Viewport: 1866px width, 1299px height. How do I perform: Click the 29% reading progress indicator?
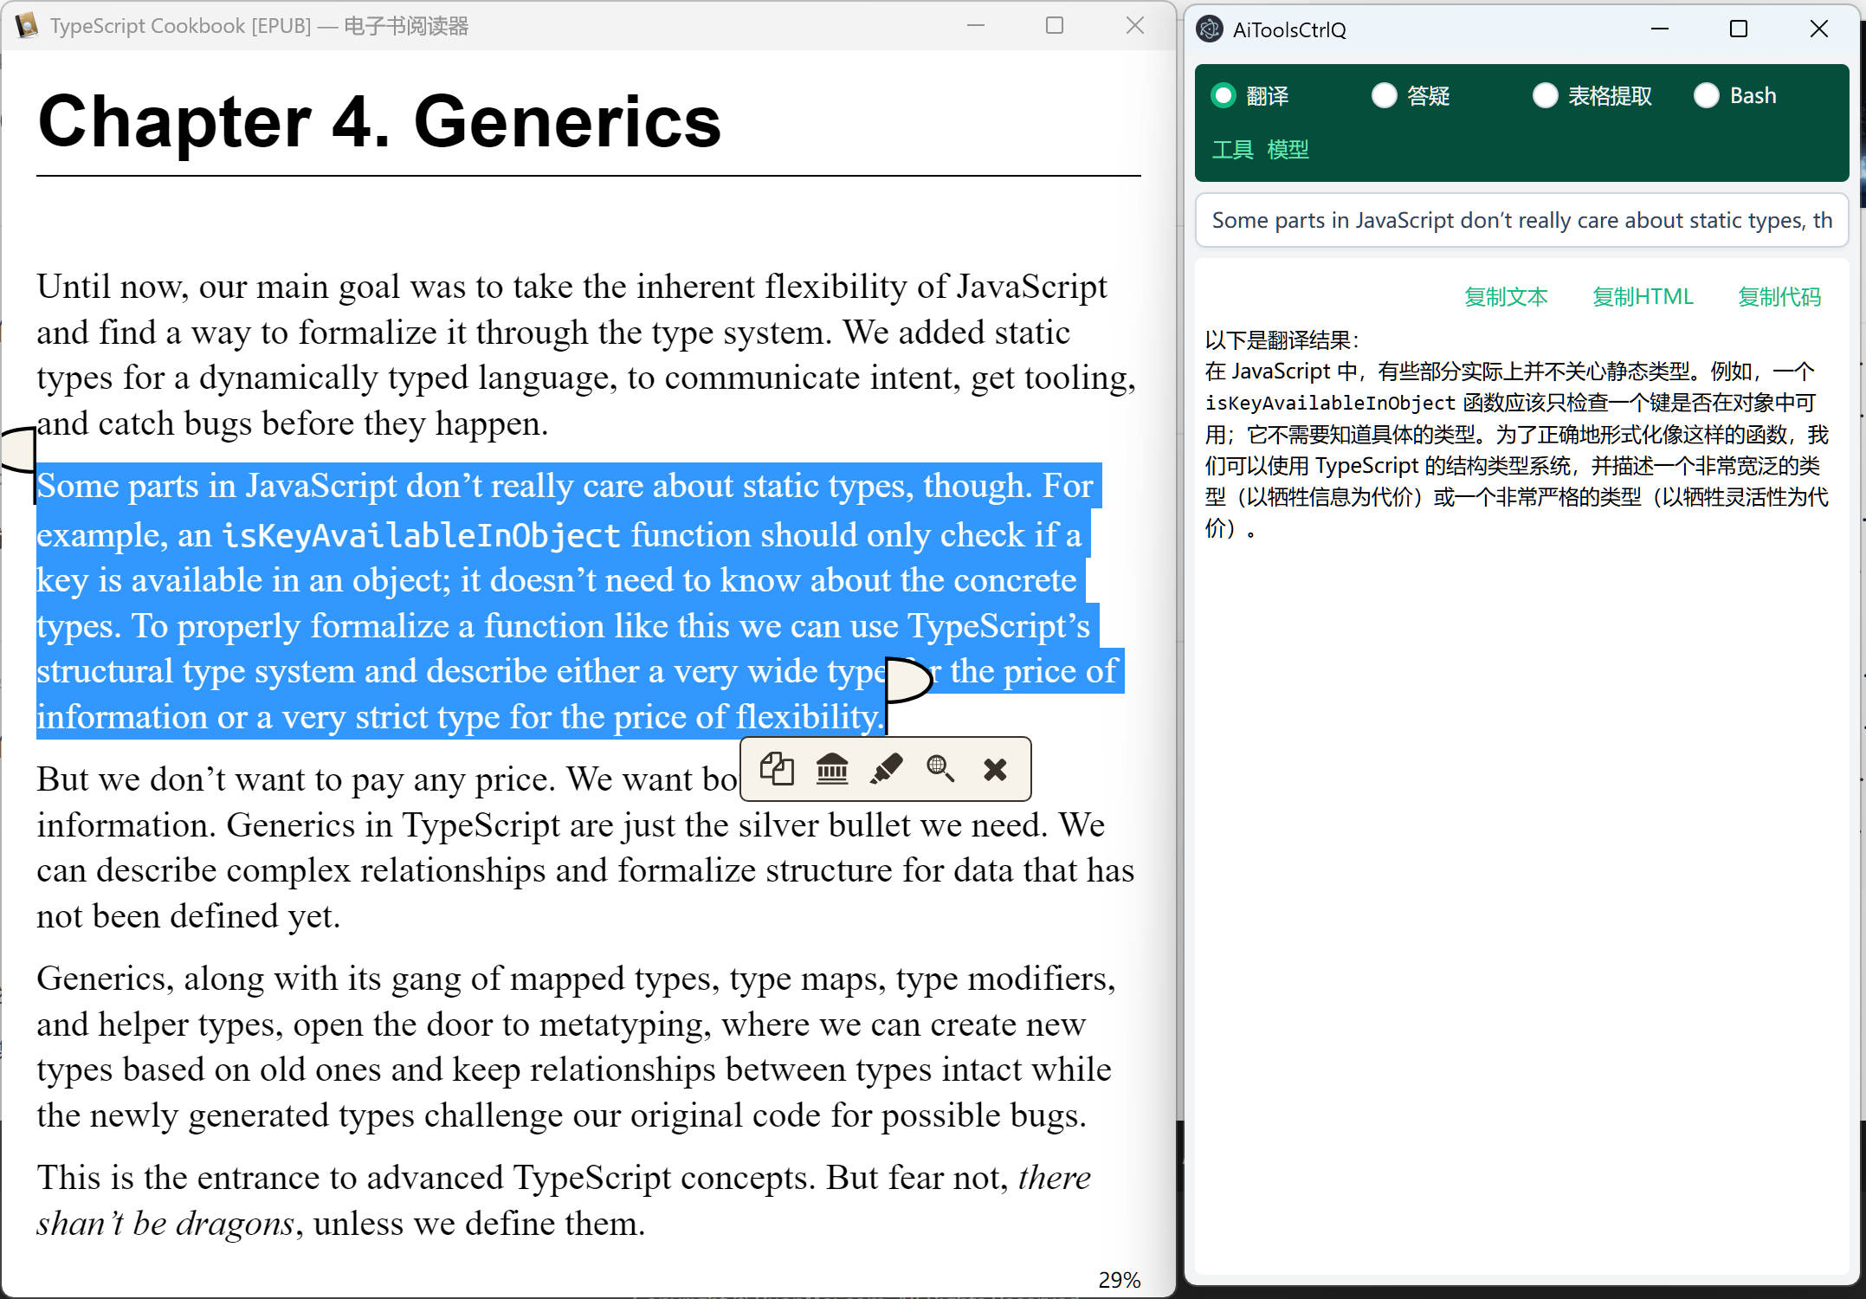tap(1119, 1280)
